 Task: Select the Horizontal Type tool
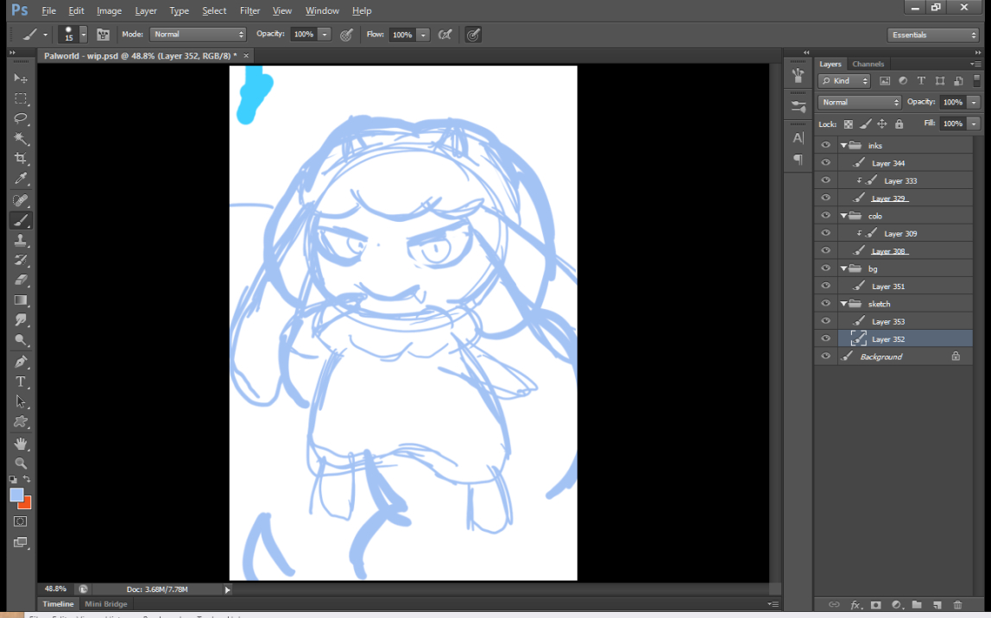(21, 382)
